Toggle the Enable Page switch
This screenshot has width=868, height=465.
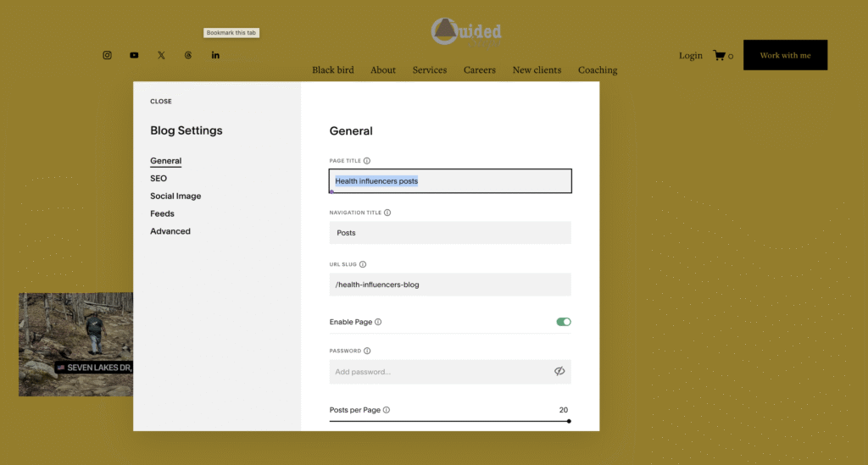(x=564, y=322)
